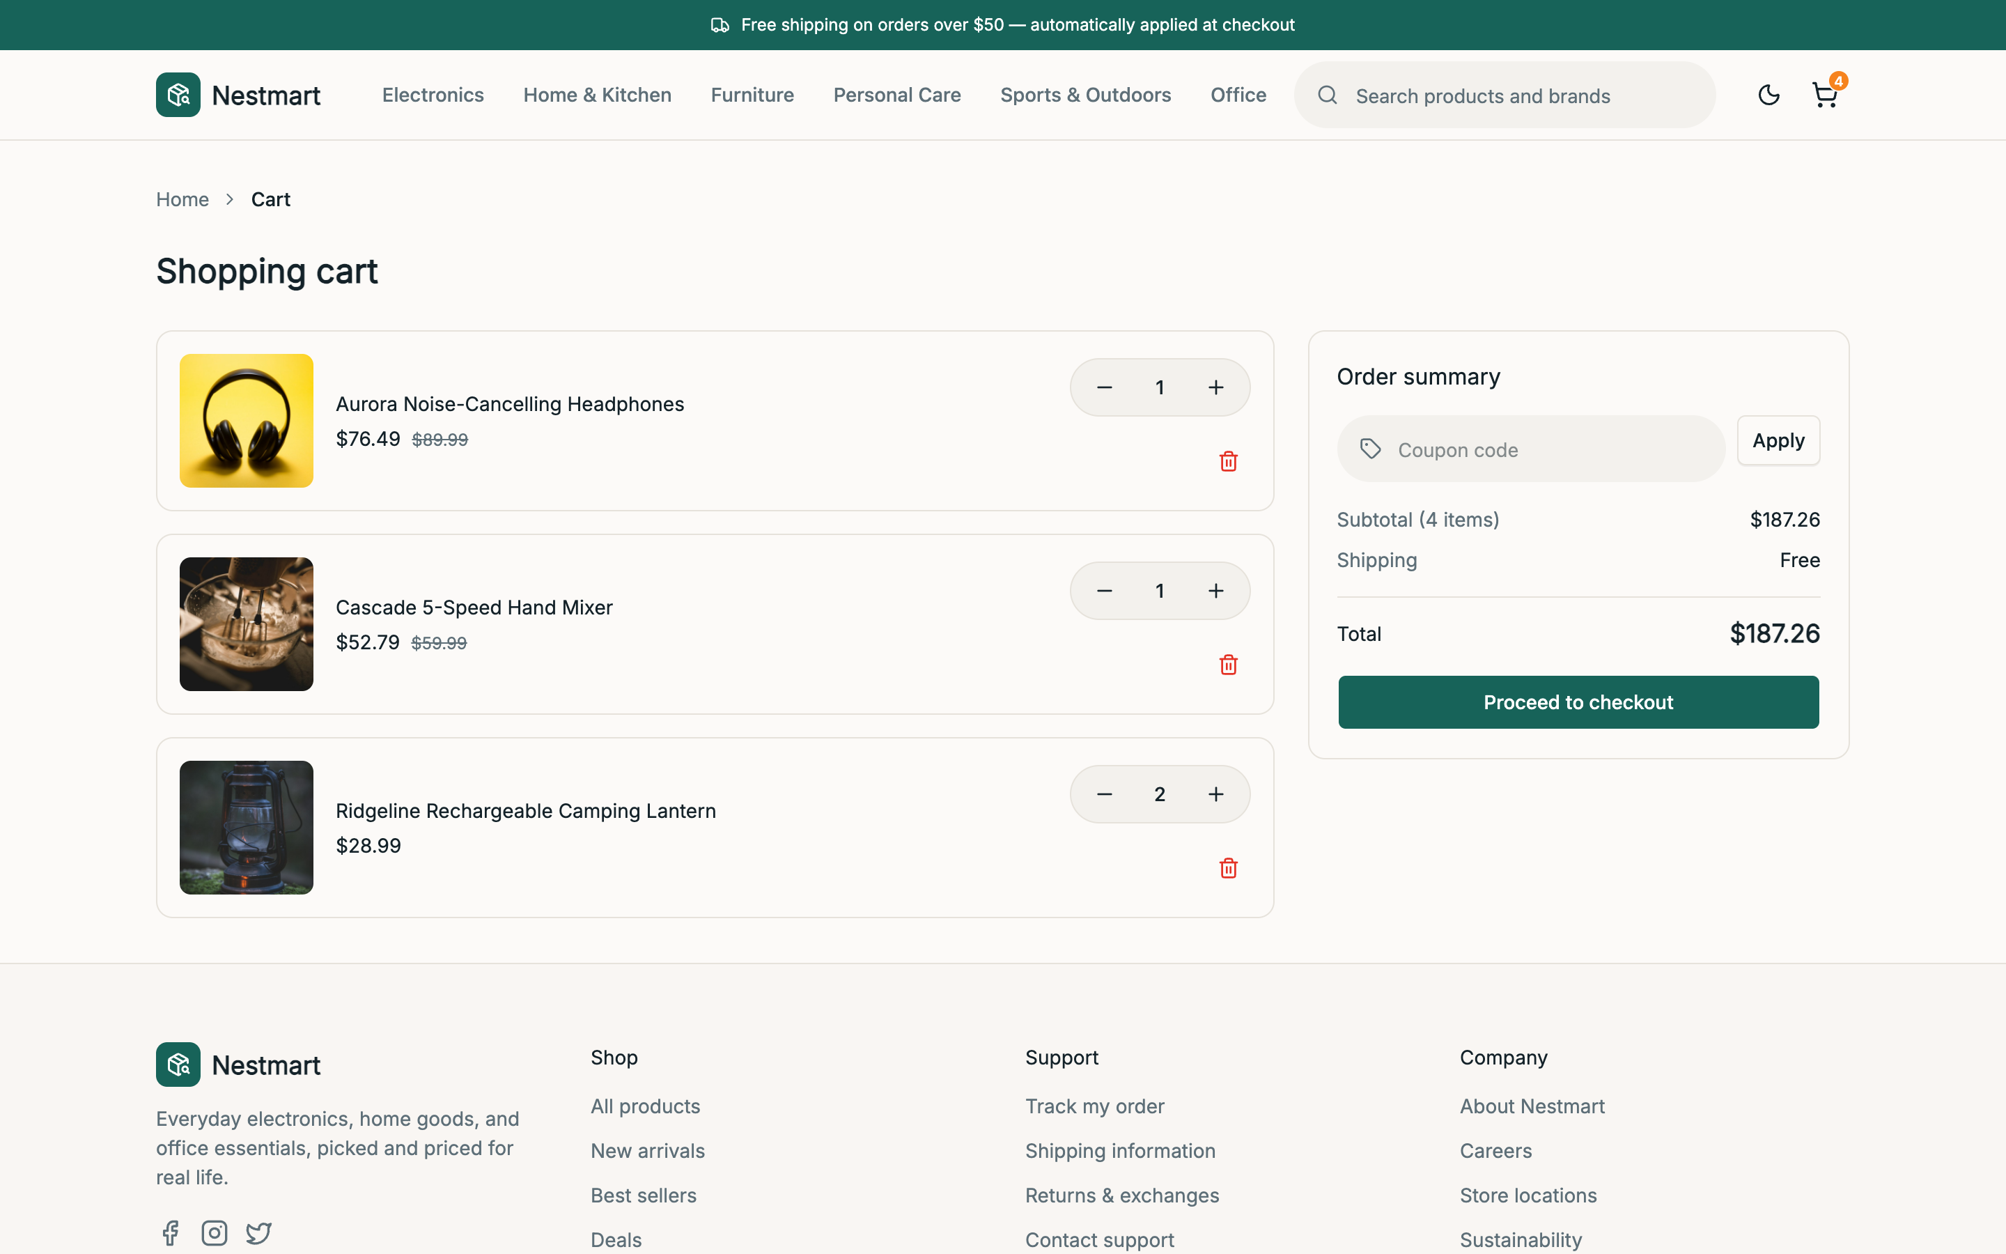Open the Cascade Hand Mixer thumbnail

coord(246,624)
